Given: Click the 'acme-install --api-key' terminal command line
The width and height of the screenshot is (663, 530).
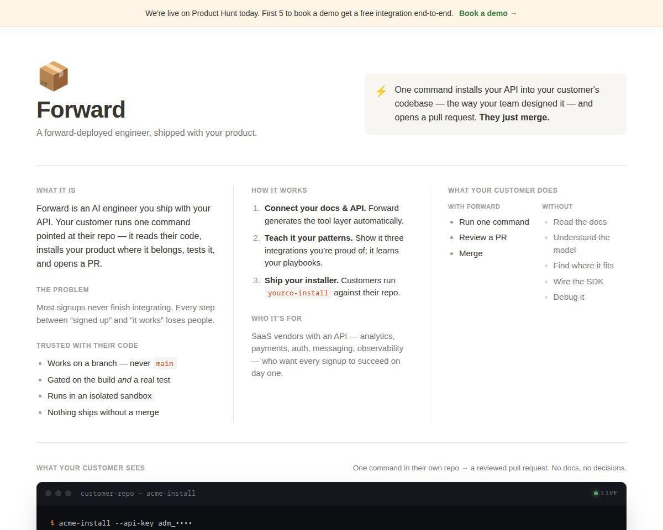Looking at the screenshot, I should (x=121, y=523).
